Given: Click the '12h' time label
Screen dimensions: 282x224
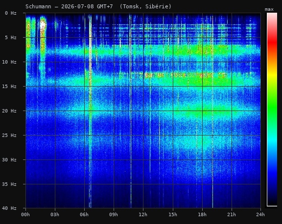Looking at the screenshot, I should click(x=143, y=215).
